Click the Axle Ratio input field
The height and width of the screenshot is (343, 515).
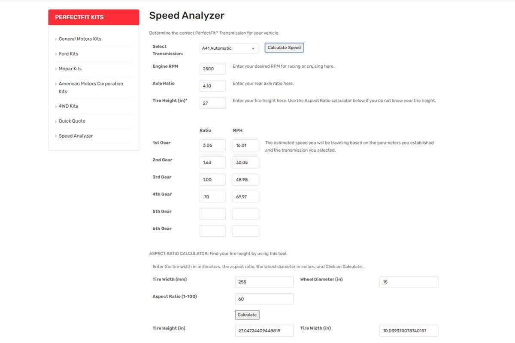tap(212, 86)
